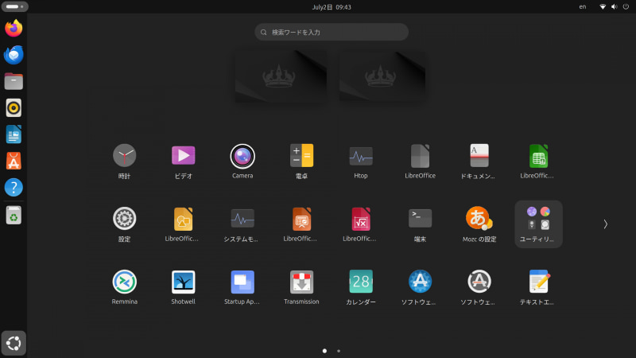Open the date and time menu
The image size is (636, 358).
(332, 7)
